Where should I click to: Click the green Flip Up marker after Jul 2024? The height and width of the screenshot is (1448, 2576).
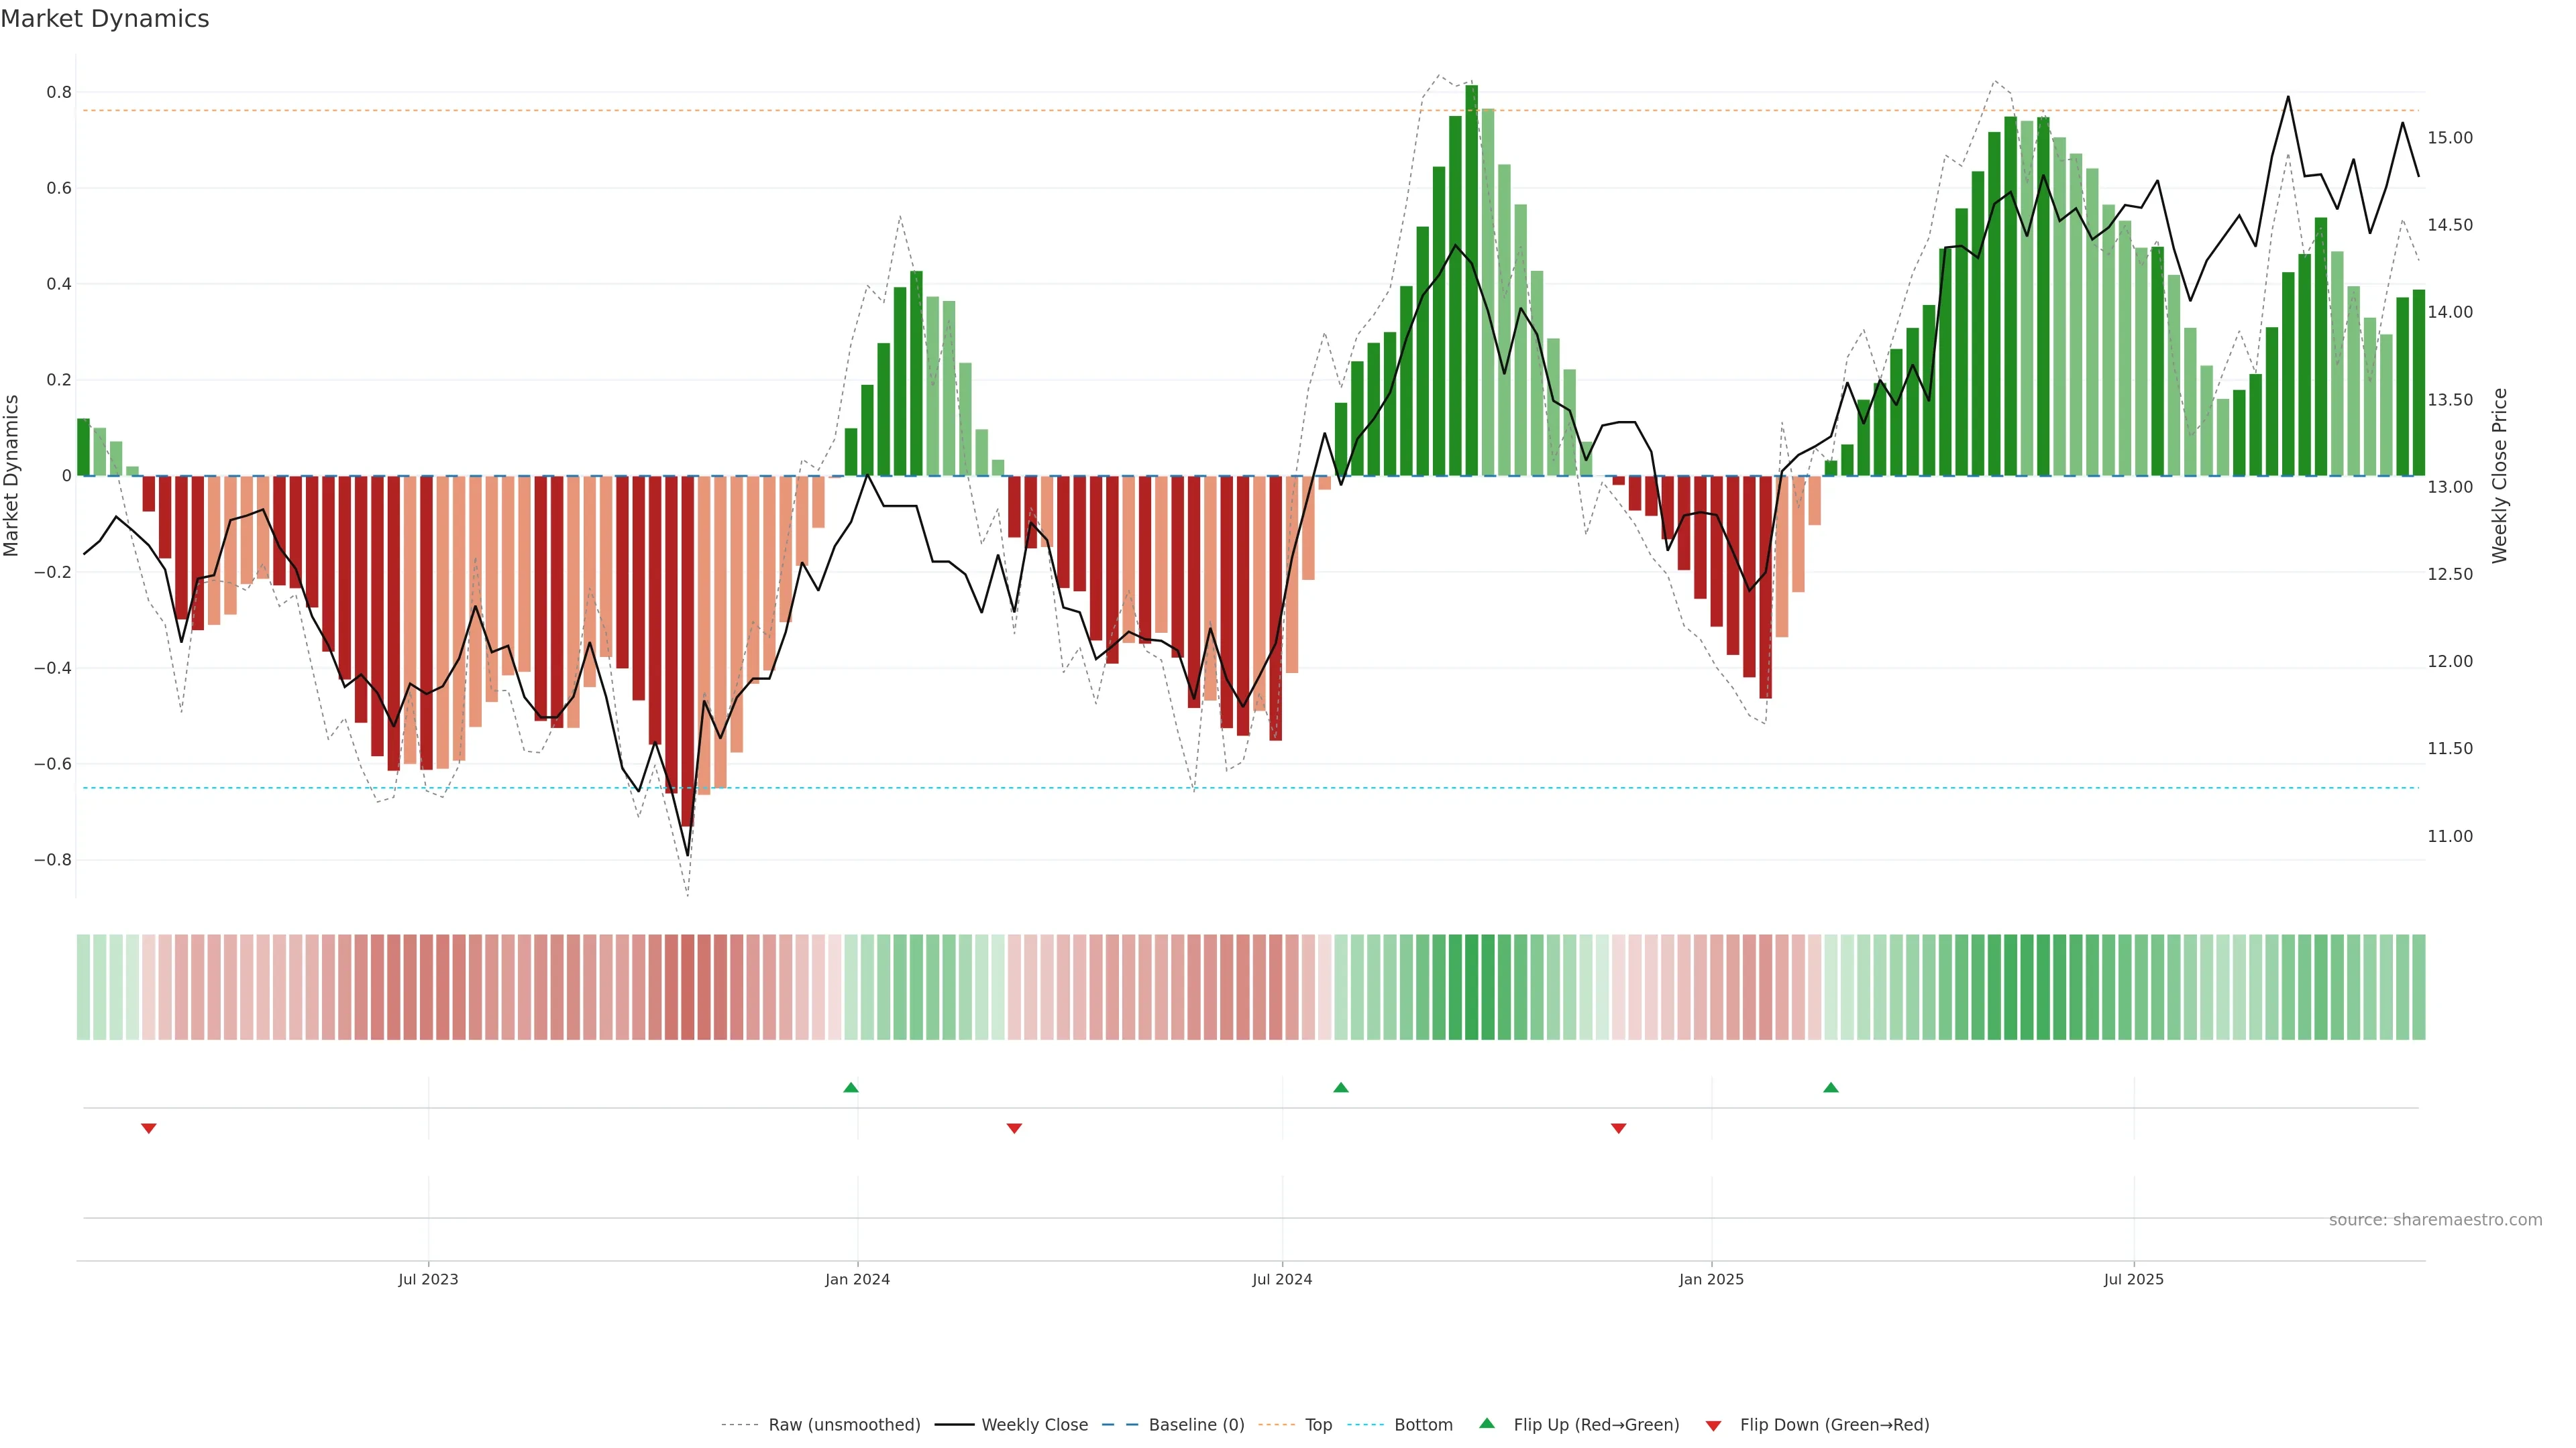[1341, 1087]
